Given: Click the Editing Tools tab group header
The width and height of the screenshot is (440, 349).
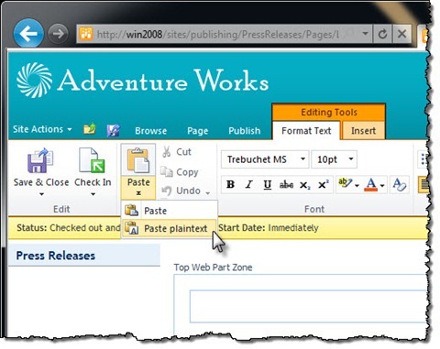Looking at the screenshot, I should pyautogui.click(x=329, y=112).
